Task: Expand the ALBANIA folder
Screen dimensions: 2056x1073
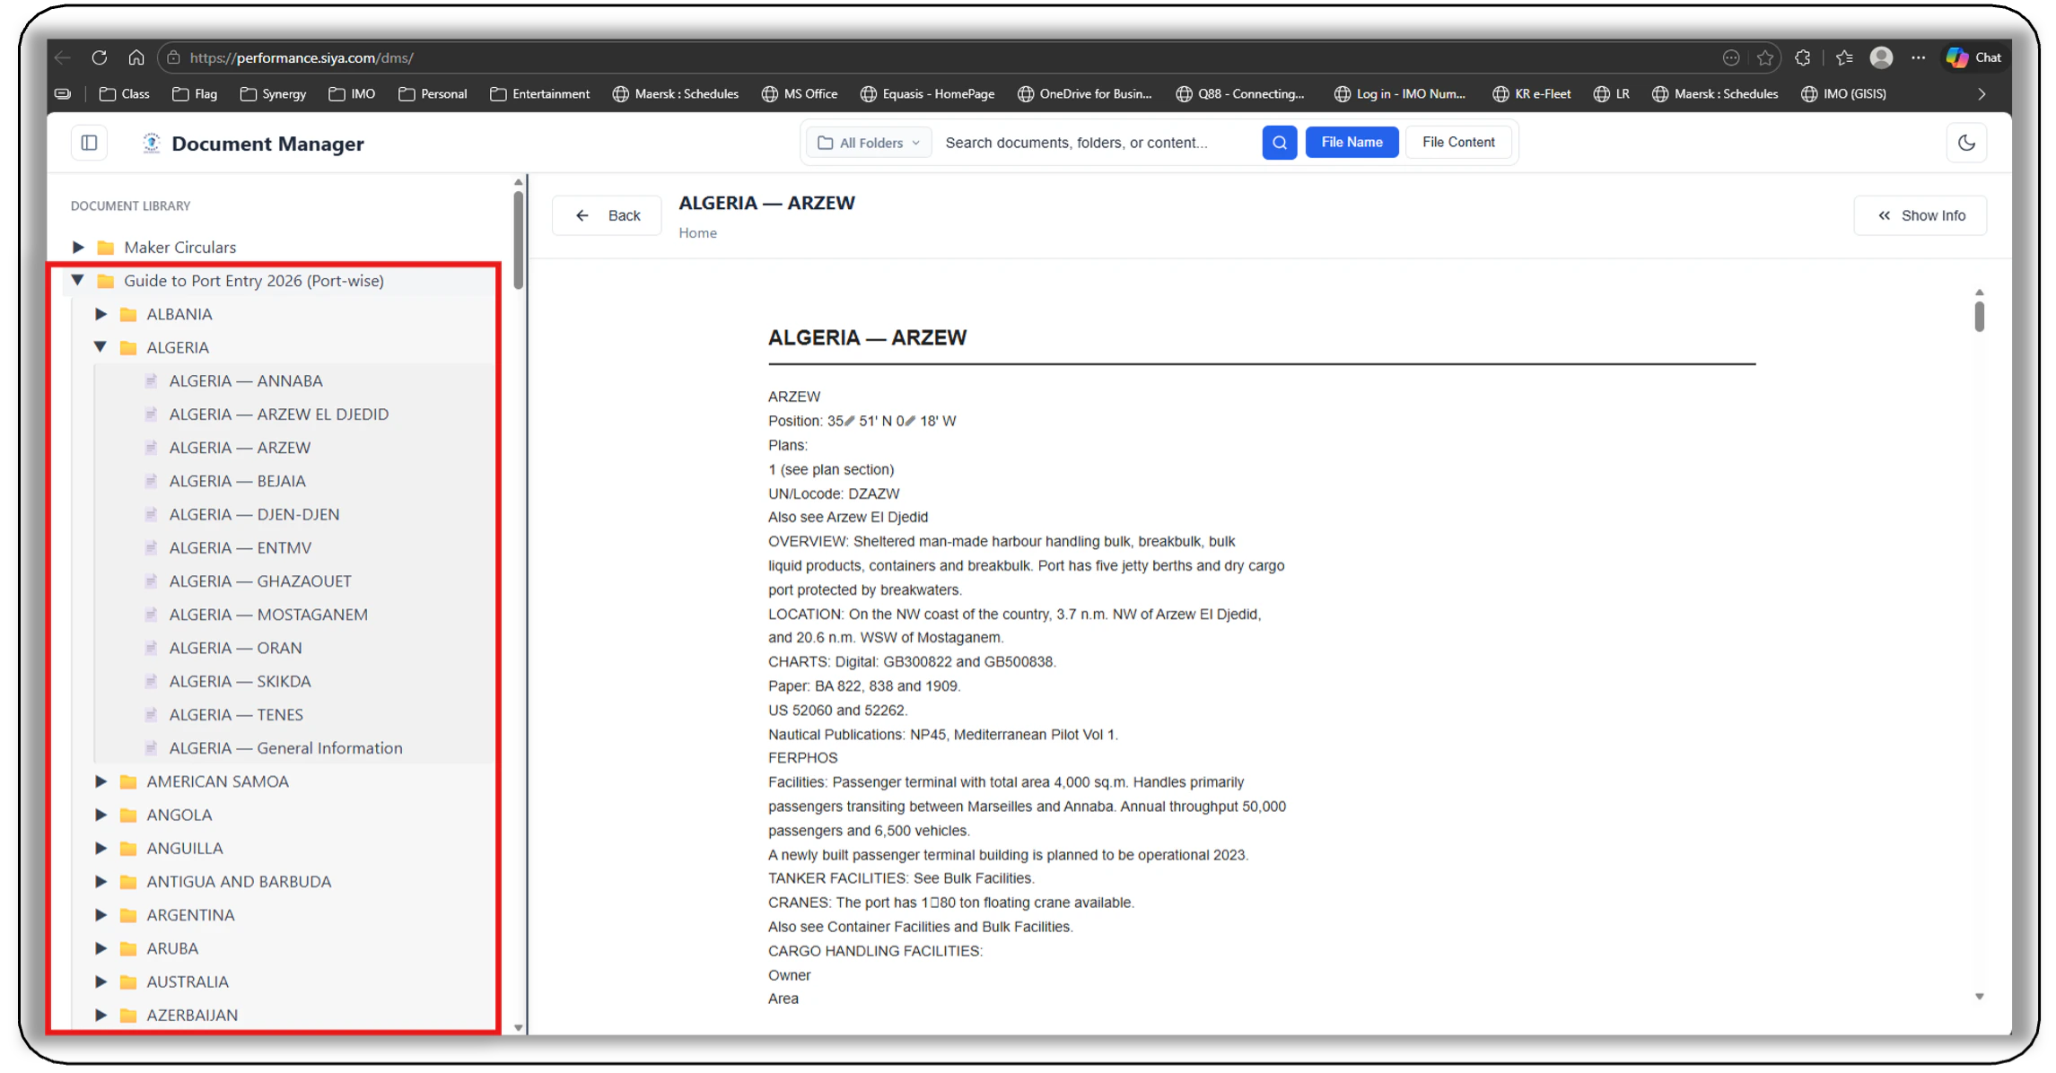Action: (x=101, y=314)
